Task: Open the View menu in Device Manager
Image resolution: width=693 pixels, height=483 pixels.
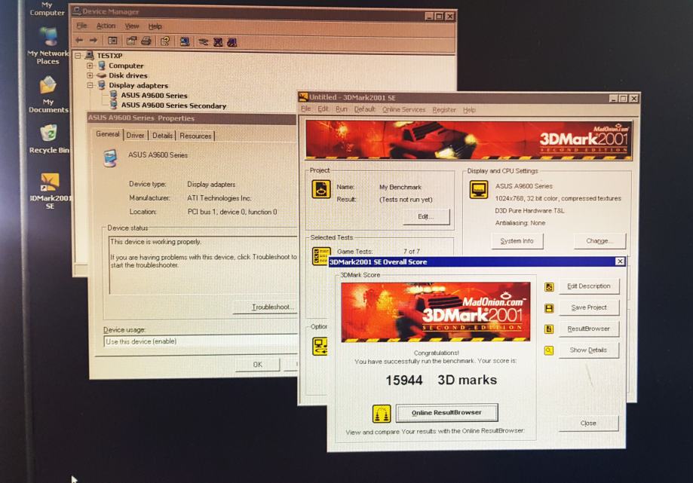Action: [x=132, y=26]
